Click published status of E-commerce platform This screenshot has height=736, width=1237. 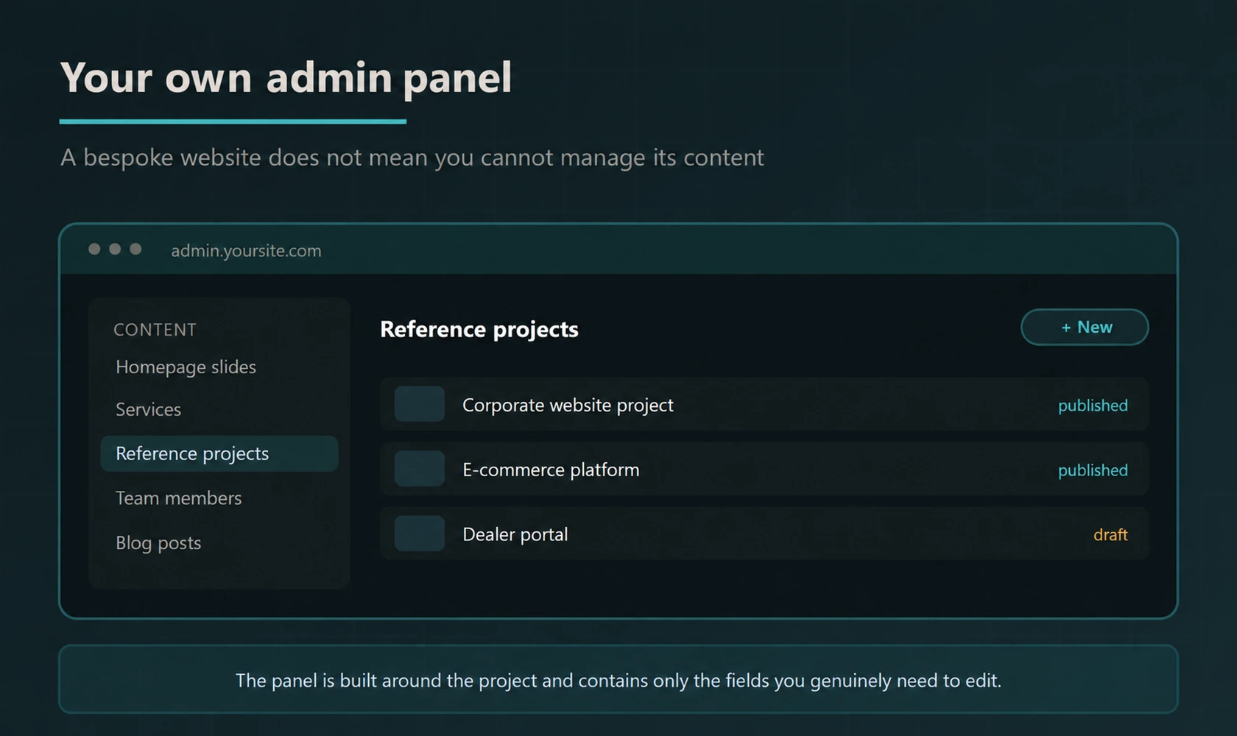(1093, 470)
